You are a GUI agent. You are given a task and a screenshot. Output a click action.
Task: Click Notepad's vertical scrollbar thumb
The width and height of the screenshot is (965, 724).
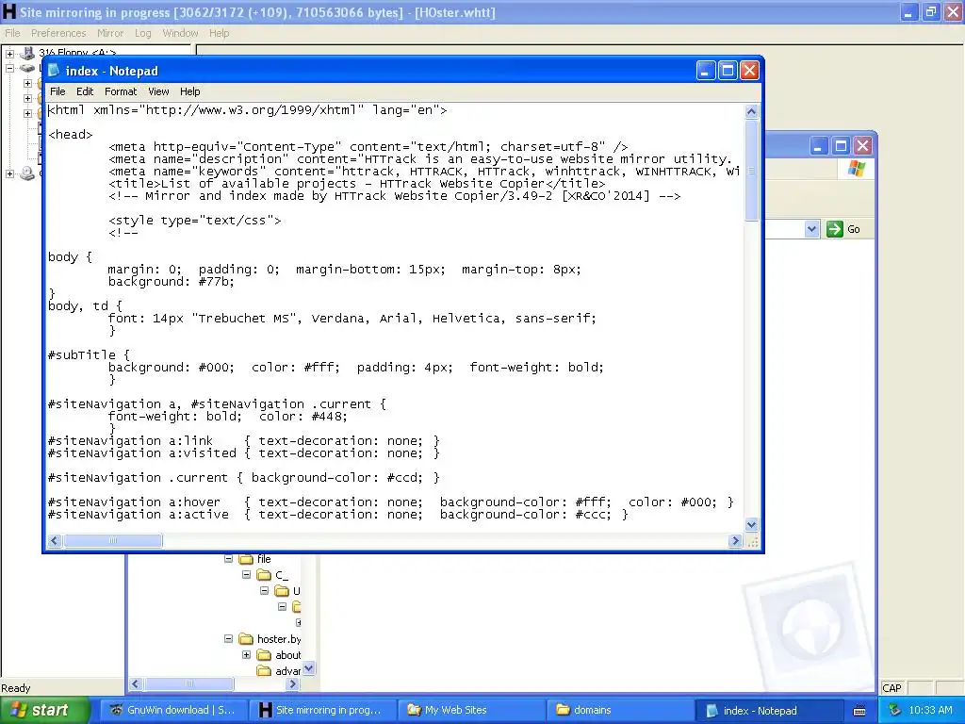click(x=751, y=171)
